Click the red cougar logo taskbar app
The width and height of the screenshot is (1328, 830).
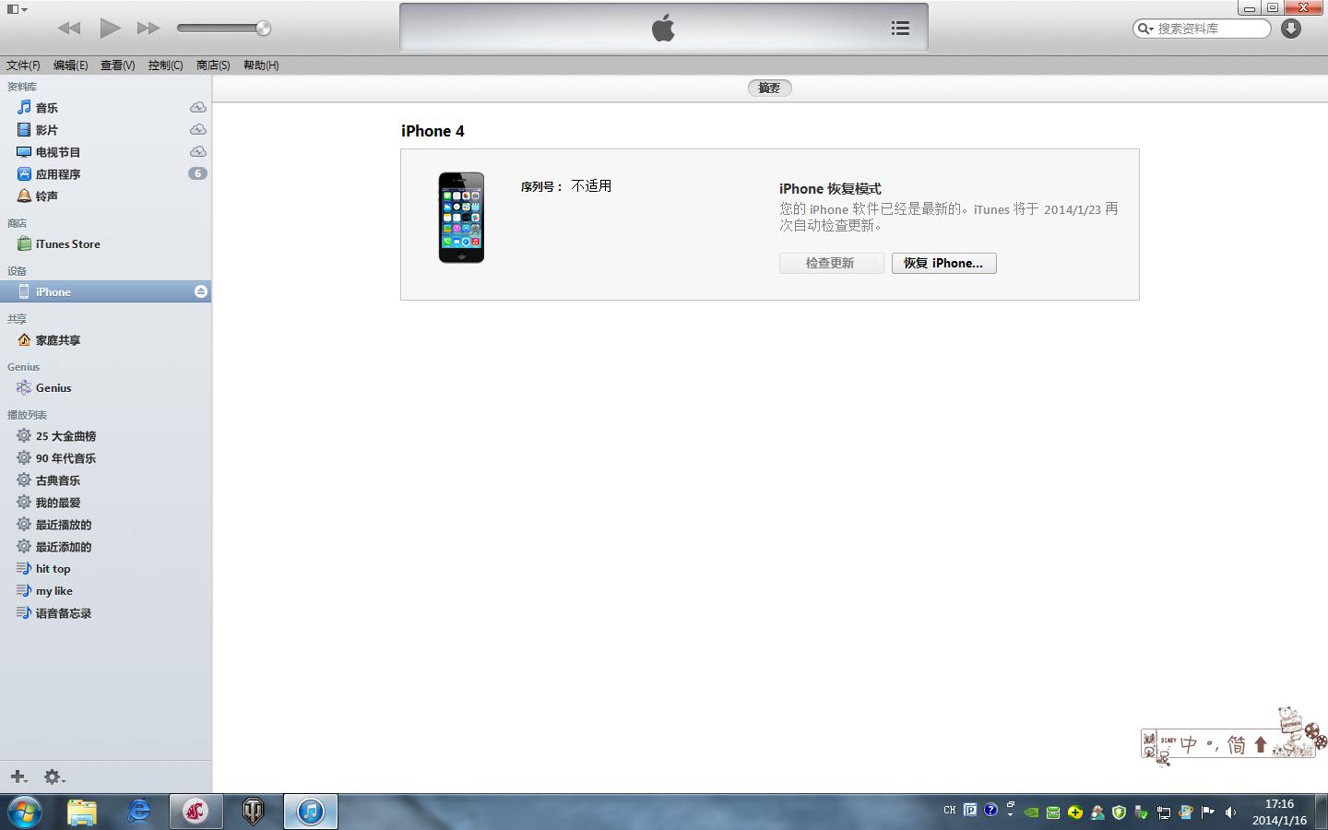point(196,812)
